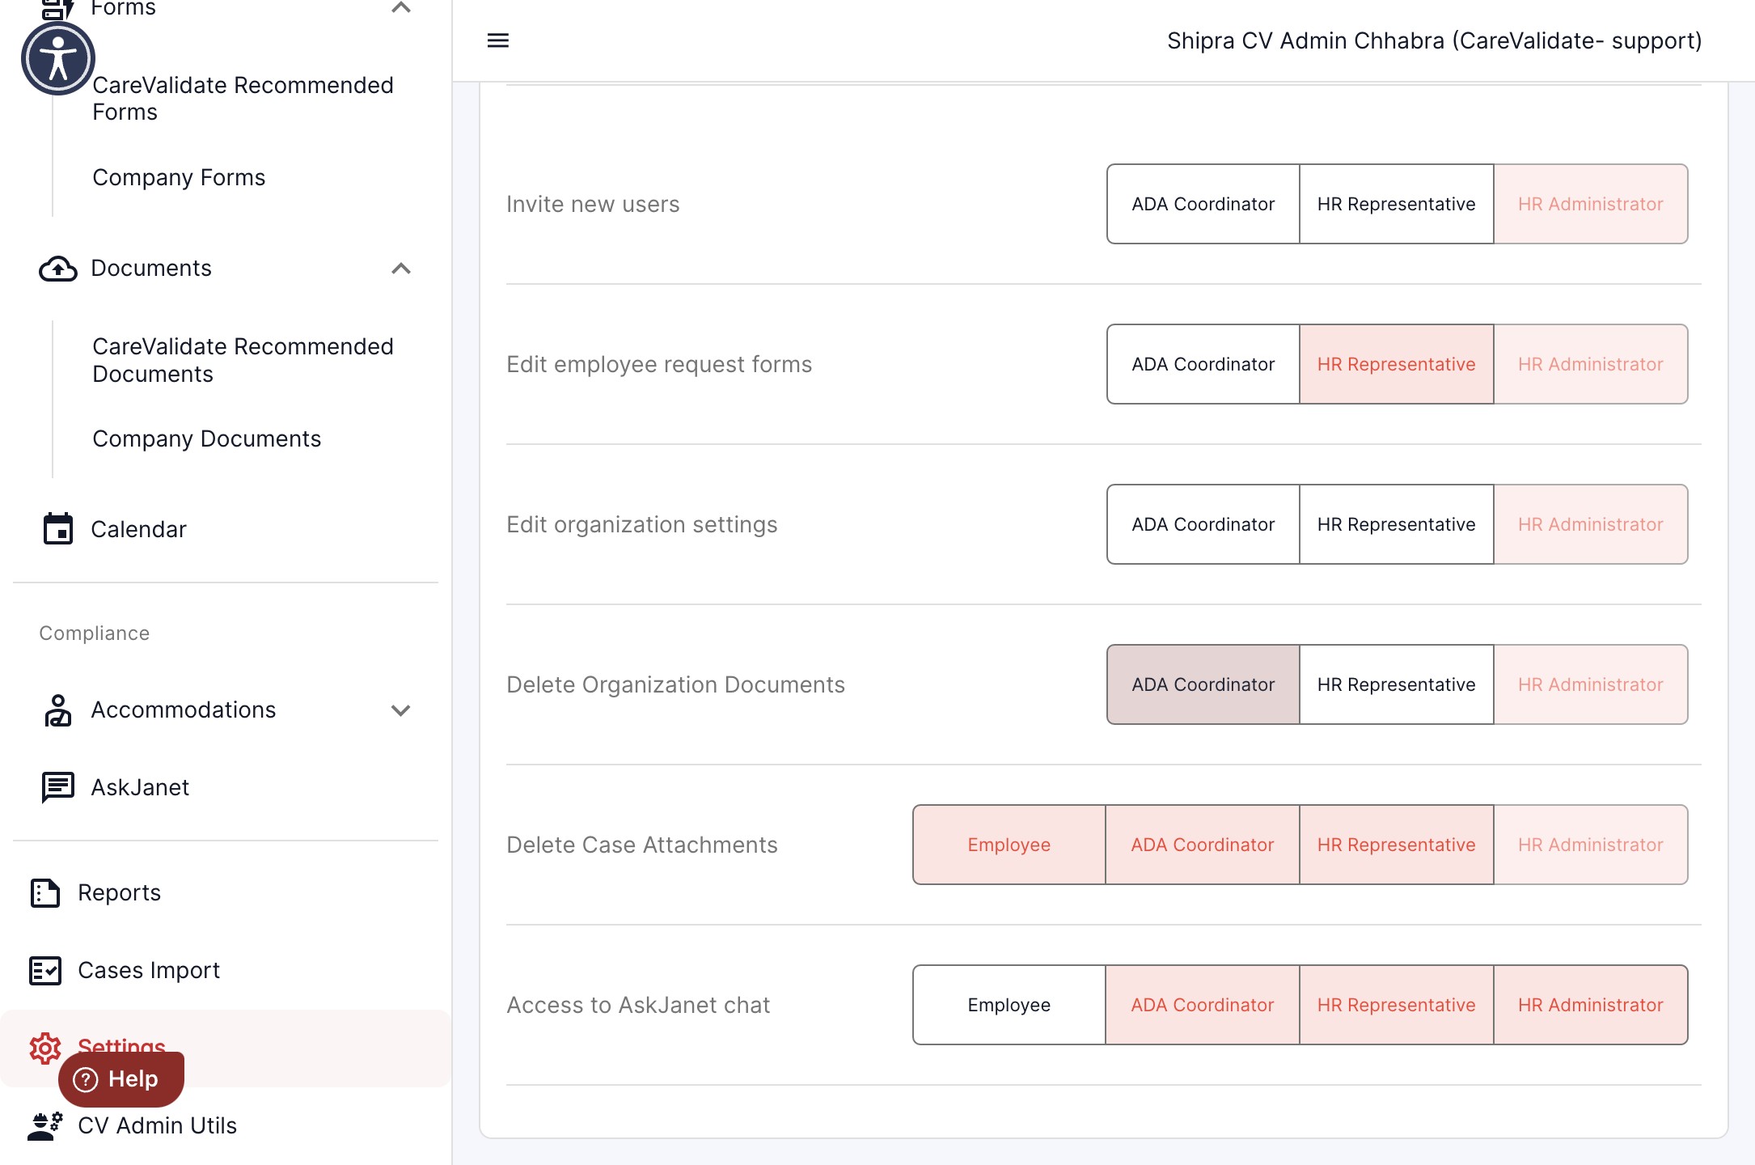
Task: Click the hamburger menu icon
Action: (498, 40)
